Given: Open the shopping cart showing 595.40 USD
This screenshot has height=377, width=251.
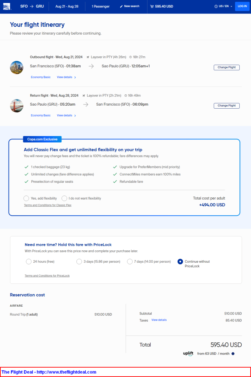Looking at the screenshot, I should click(x=161, y=6).
